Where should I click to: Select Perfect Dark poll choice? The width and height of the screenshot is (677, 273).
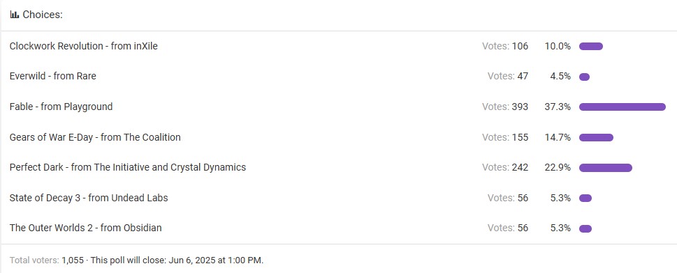128,168
